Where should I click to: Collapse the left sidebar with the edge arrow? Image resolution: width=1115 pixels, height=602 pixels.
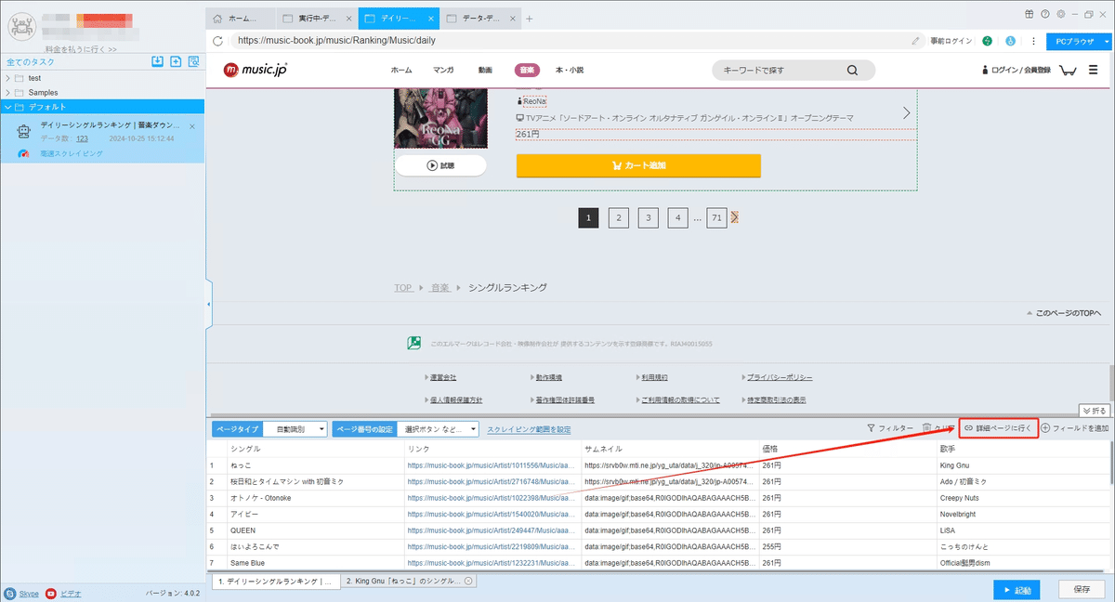tap(209, 304)
